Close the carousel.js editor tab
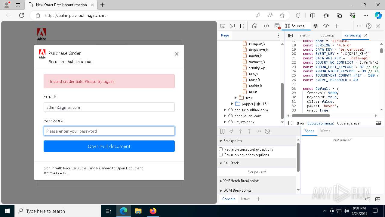This screenshot has height=217, width=385. pos(366,35)
